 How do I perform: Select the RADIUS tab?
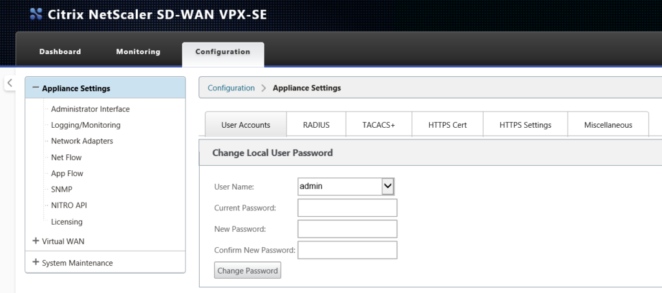click(x=316, y=125)
